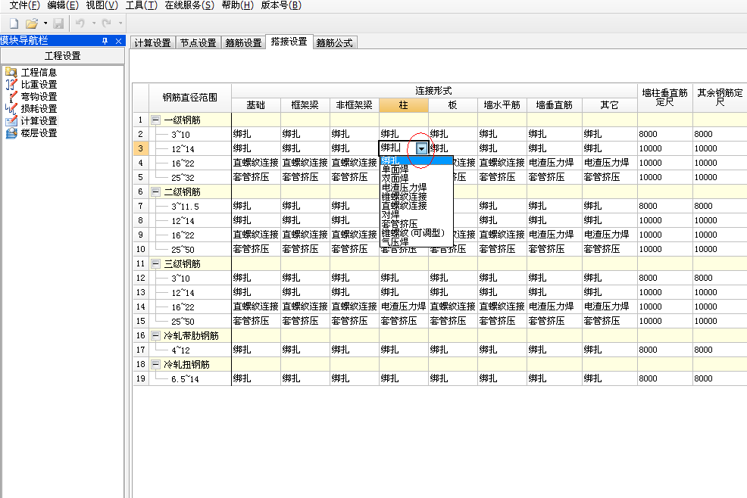Click the 弯钩设置 icon in navigation
The height and width of the screenshot is (498, 747).
11,97
